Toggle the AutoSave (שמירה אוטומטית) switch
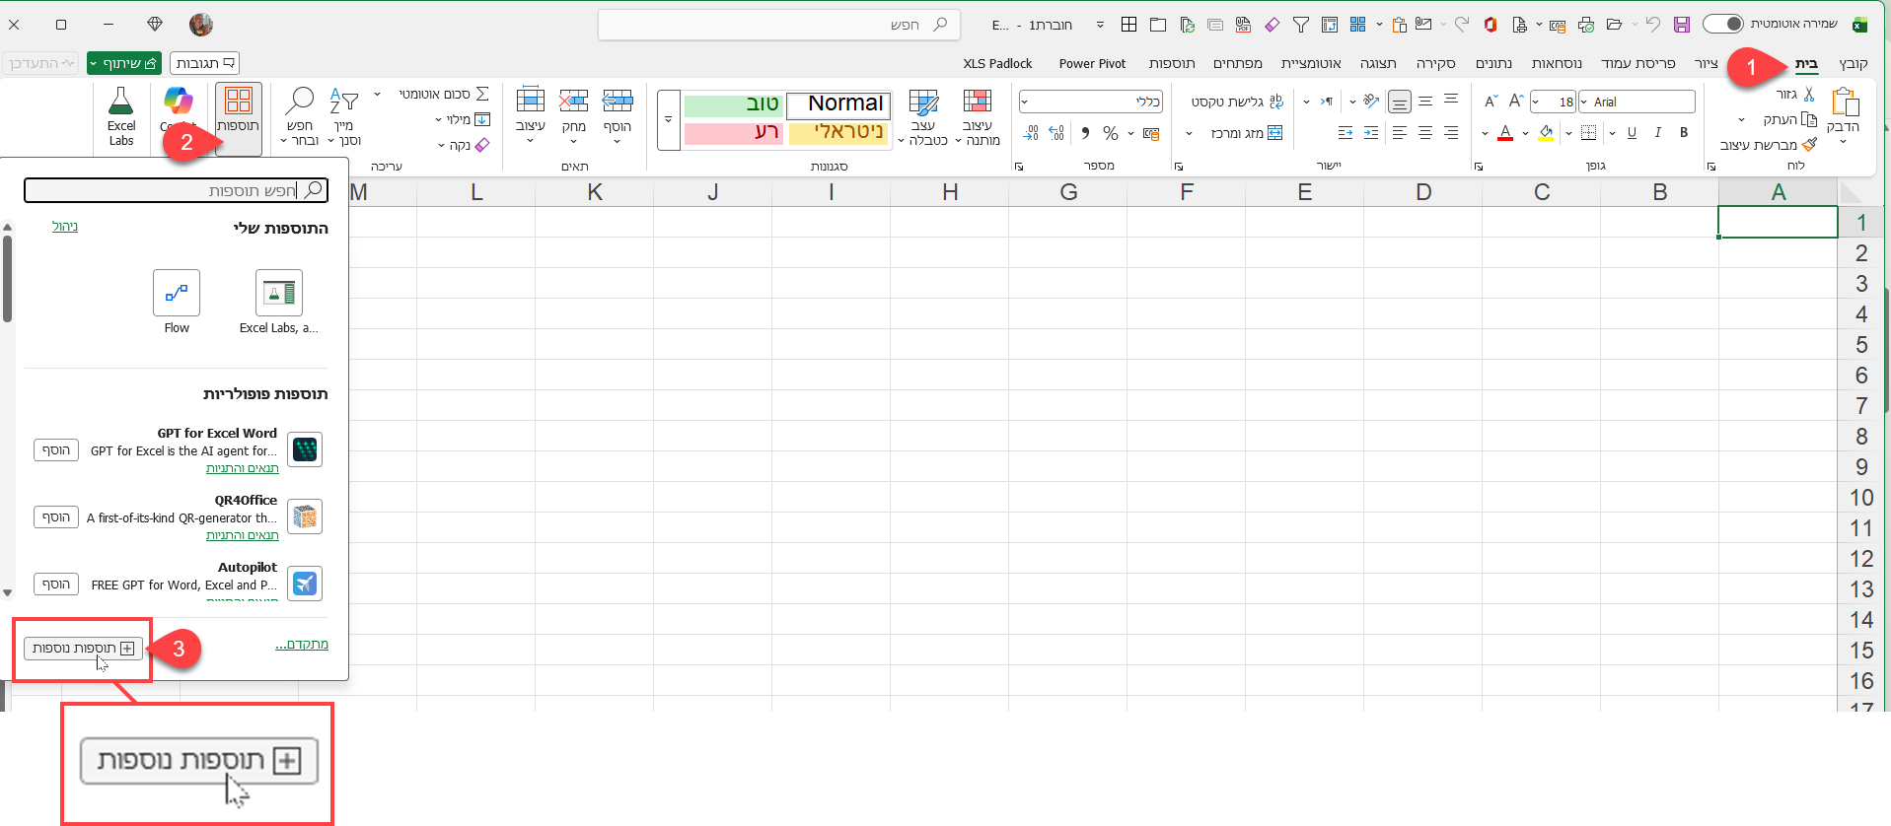Screen dimensions: 1891x826 pyautogui.click(x=1722, y=24)
